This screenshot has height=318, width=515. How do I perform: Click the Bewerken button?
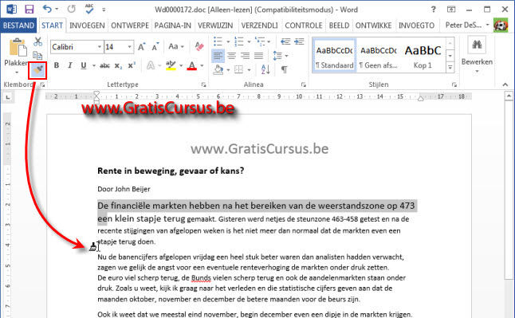[477, 56]
